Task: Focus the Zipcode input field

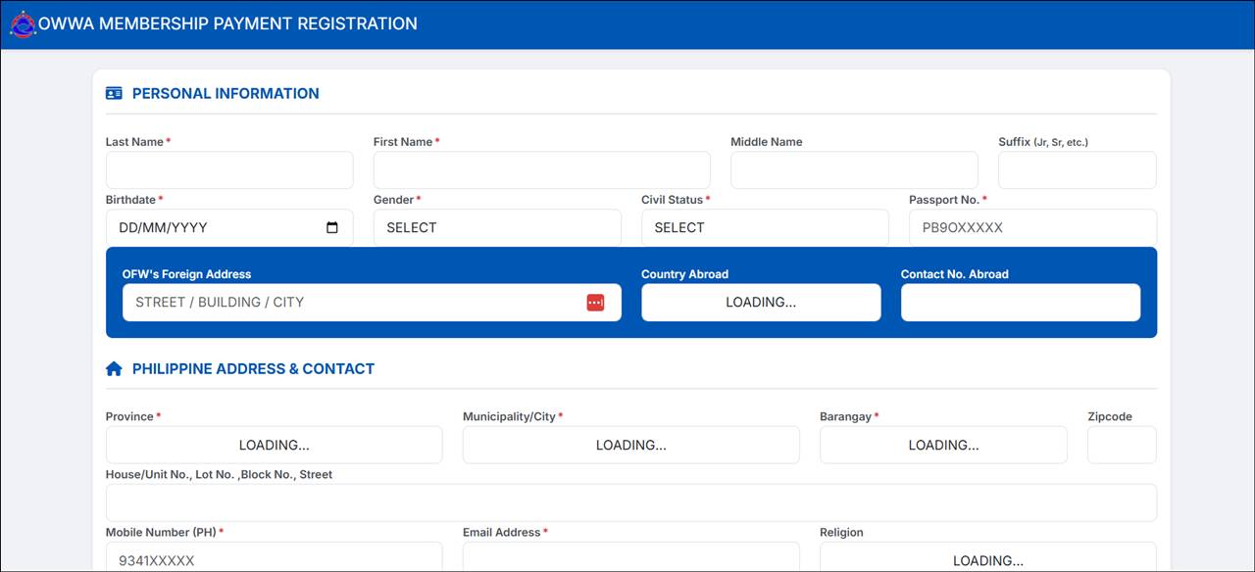Action: point(1122,445)
